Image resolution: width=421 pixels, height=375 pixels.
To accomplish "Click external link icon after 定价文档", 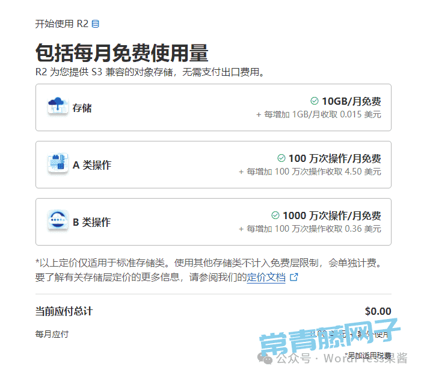I will (294, 277).
